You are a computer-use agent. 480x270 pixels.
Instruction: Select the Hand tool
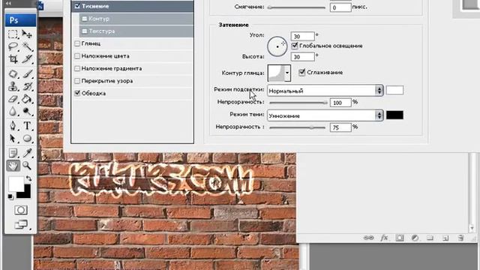(13, 166)
